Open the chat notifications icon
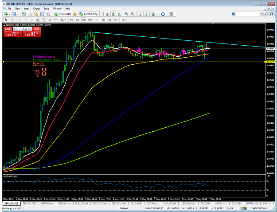Viewport: 277px width, 212px height. 272,14
